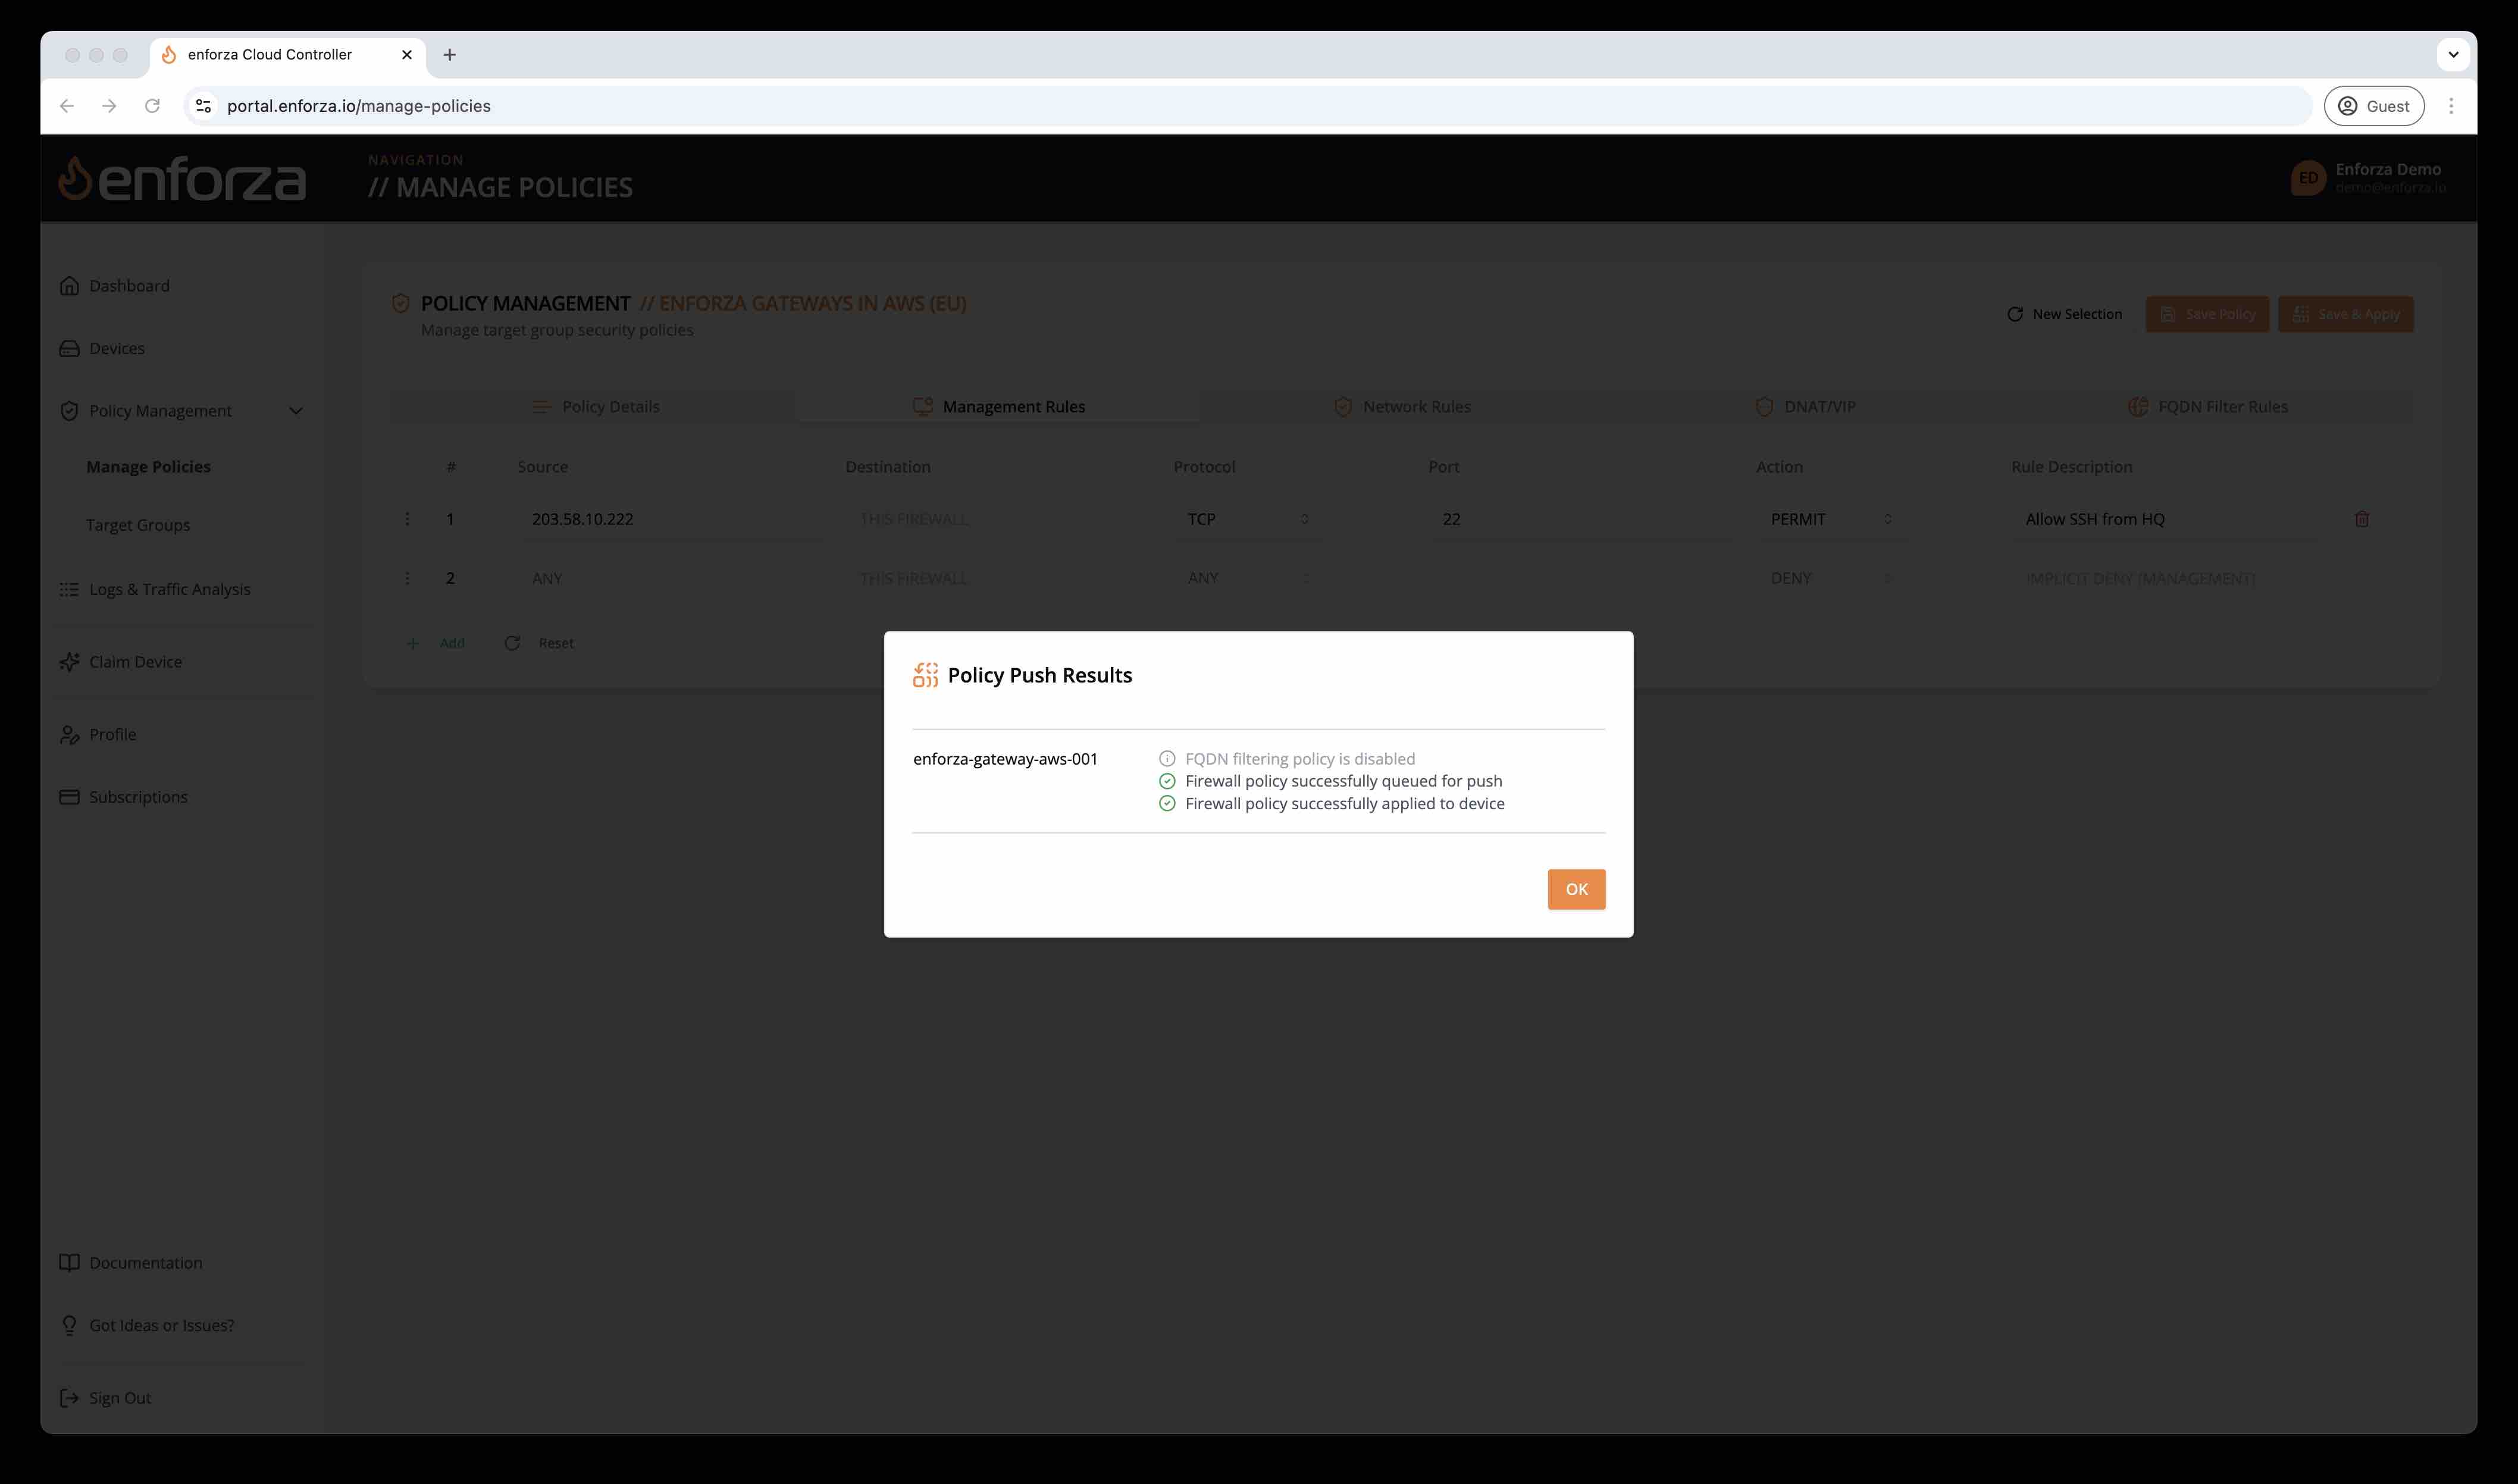The width and height of the screenshot is (2518, 1484).
Task: Click the site information icon in address bar
Action: (204, 106)
